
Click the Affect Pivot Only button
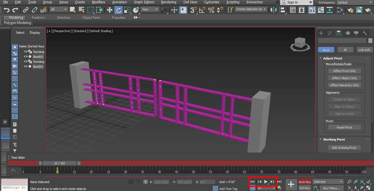pos(344,71)
